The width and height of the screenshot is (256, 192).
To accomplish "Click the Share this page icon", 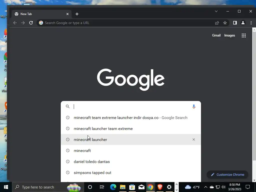I will [217, 23].
